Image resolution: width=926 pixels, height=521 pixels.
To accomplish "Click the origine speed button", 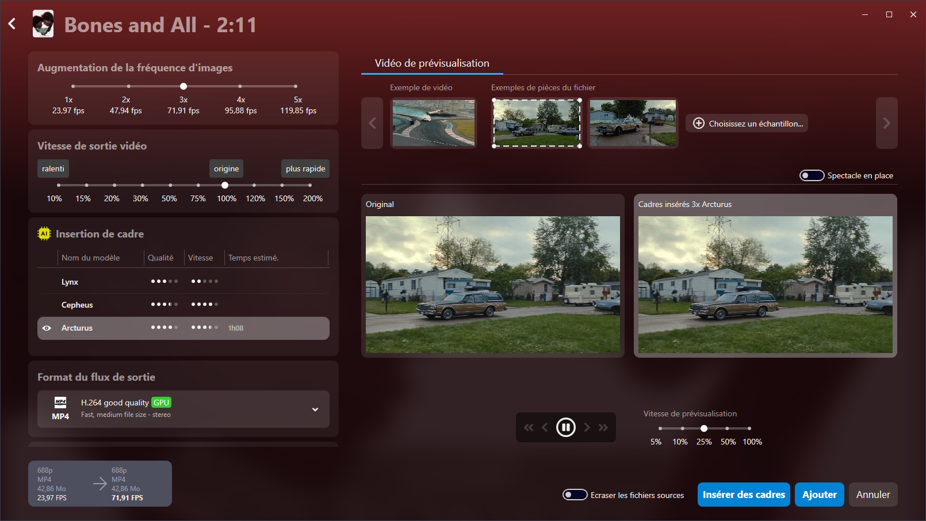I will [226, 168].
